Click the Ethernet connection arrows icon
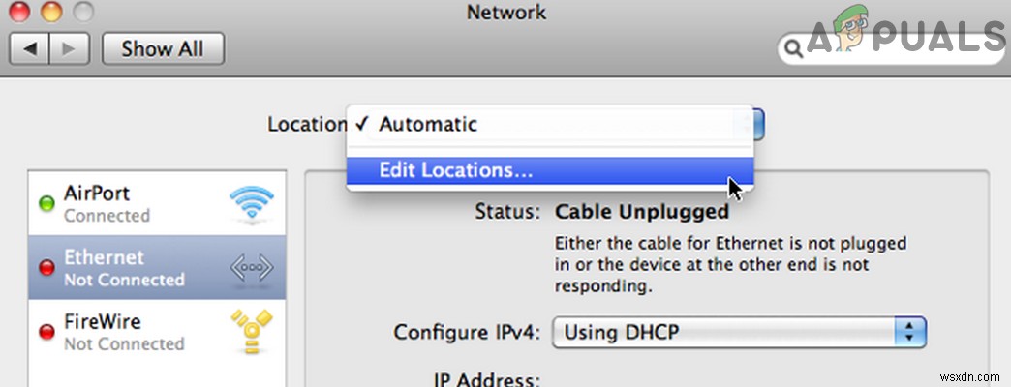 click(251, 269)
